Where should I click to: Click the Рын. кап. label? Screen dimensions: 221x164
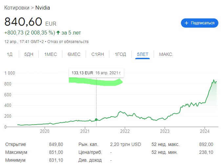coord(88,144)
